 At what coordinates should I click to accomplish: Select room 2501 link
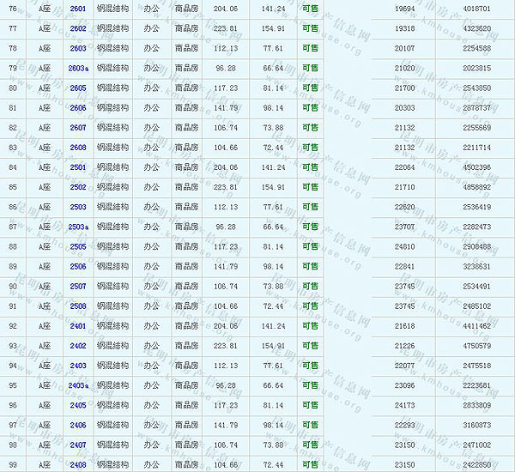78,167
